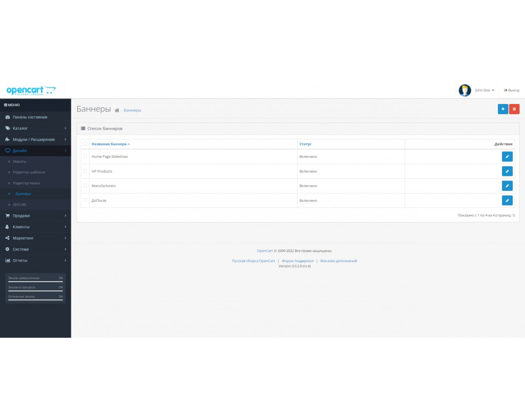Edit the HP Products banner

[x=507, y=171]
